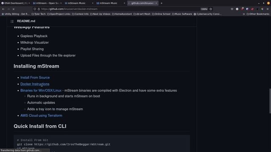Open the Tyler Tech bookmarks folder
This screenshot has height=152, width=271.
tap(39, 14)
